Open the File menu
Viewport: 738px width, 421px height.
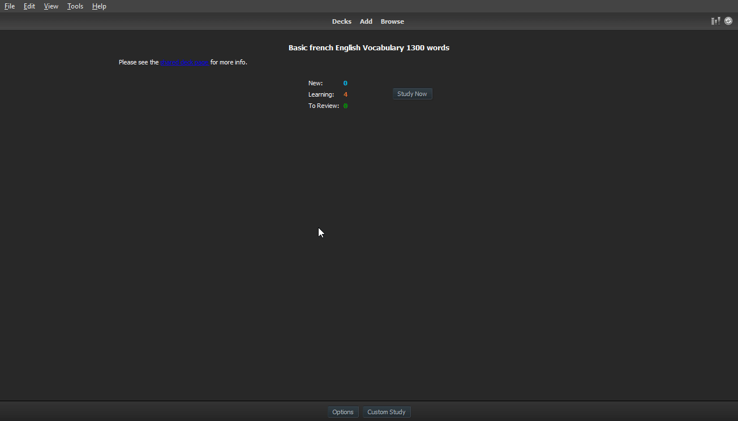point(10,6)
